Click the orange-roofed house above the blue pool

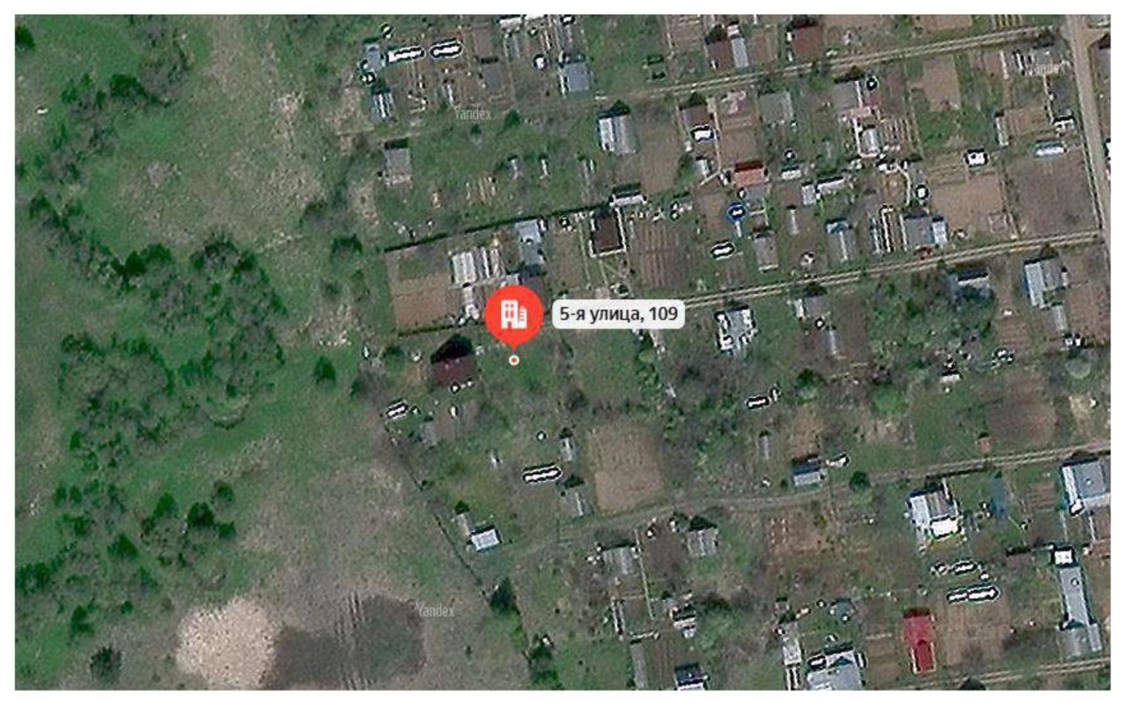tap(749, 174)
